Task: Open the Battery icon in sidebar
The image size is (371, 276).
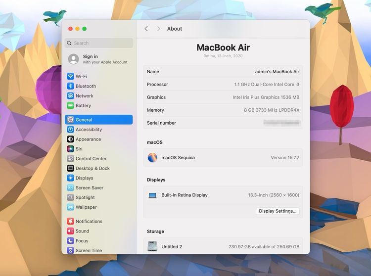Action: (x=70, y=105)
